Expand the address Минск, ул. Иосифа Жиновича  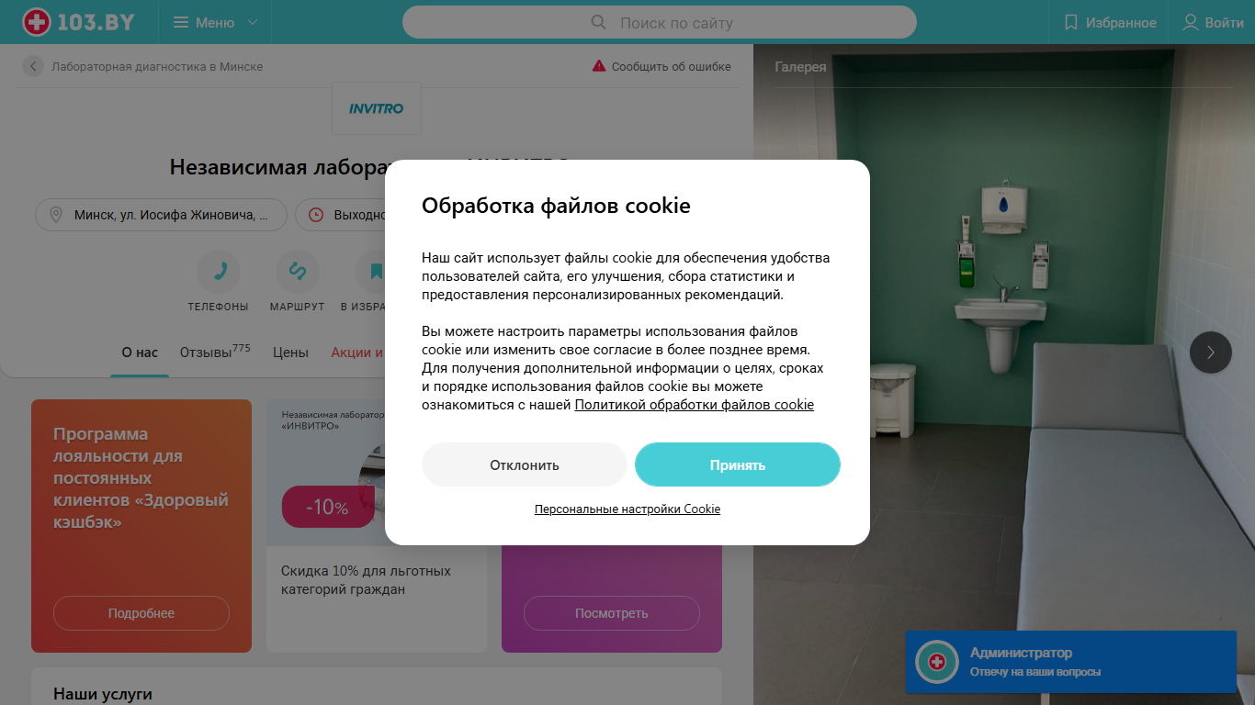coord(162,215)
